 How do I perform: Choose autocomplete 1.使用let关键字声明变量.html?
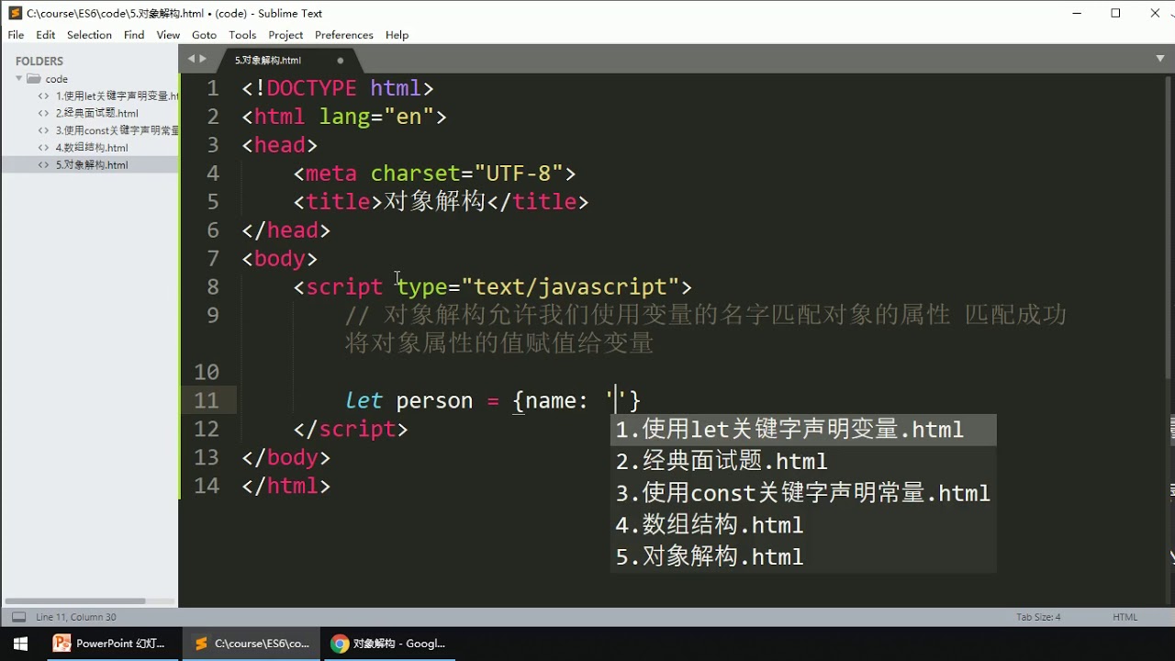pyautogui.click(x=803, y=430)
